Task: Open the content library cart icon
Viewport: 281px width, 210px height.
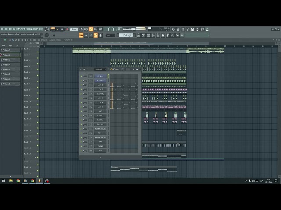Action: pos(182,35)
